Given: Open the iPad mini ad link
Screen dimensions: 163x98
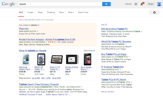Looking at the screenshot, I should pos(24,29).
